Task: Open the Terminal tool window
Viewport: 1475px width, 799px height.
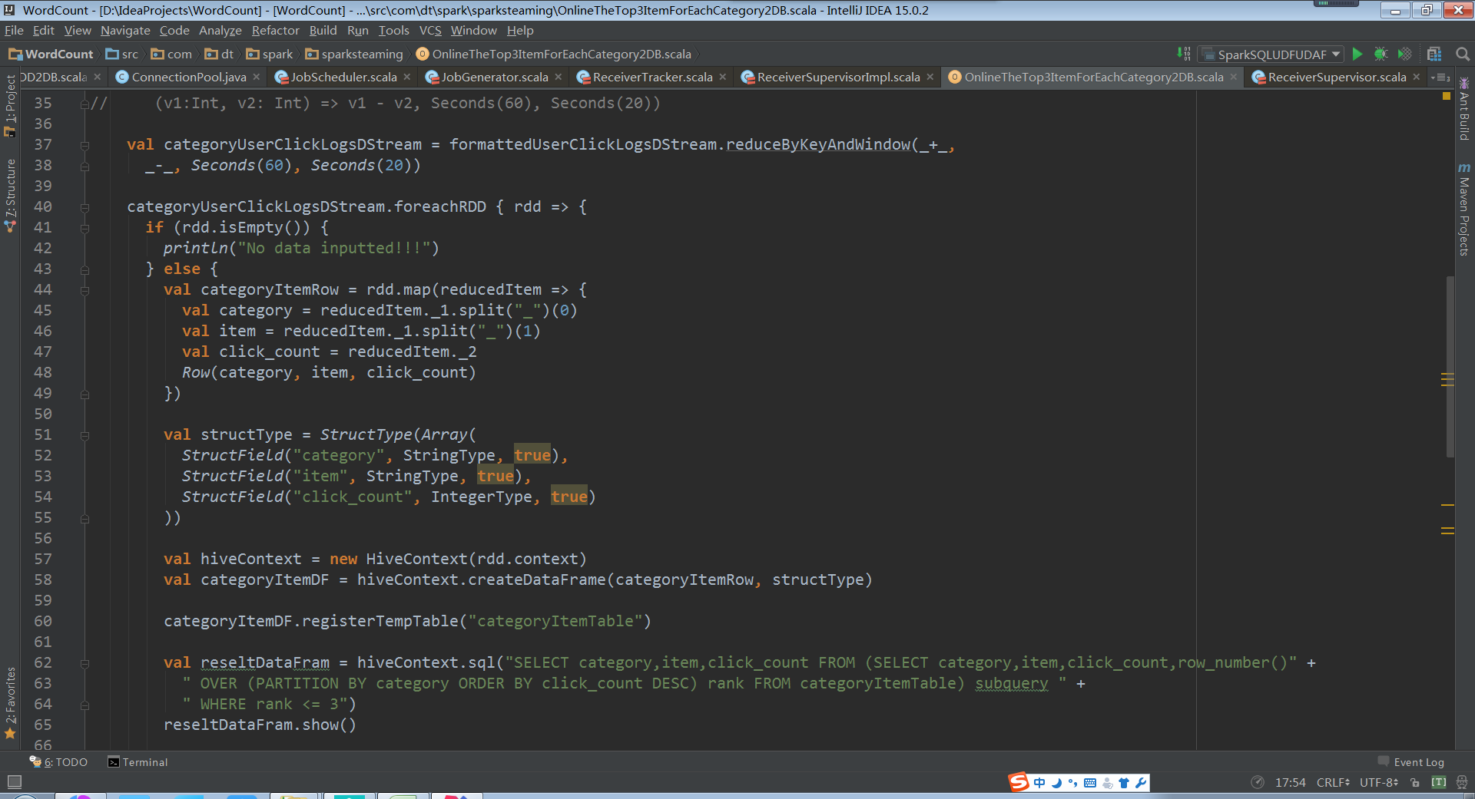Action: coord(138,762)
